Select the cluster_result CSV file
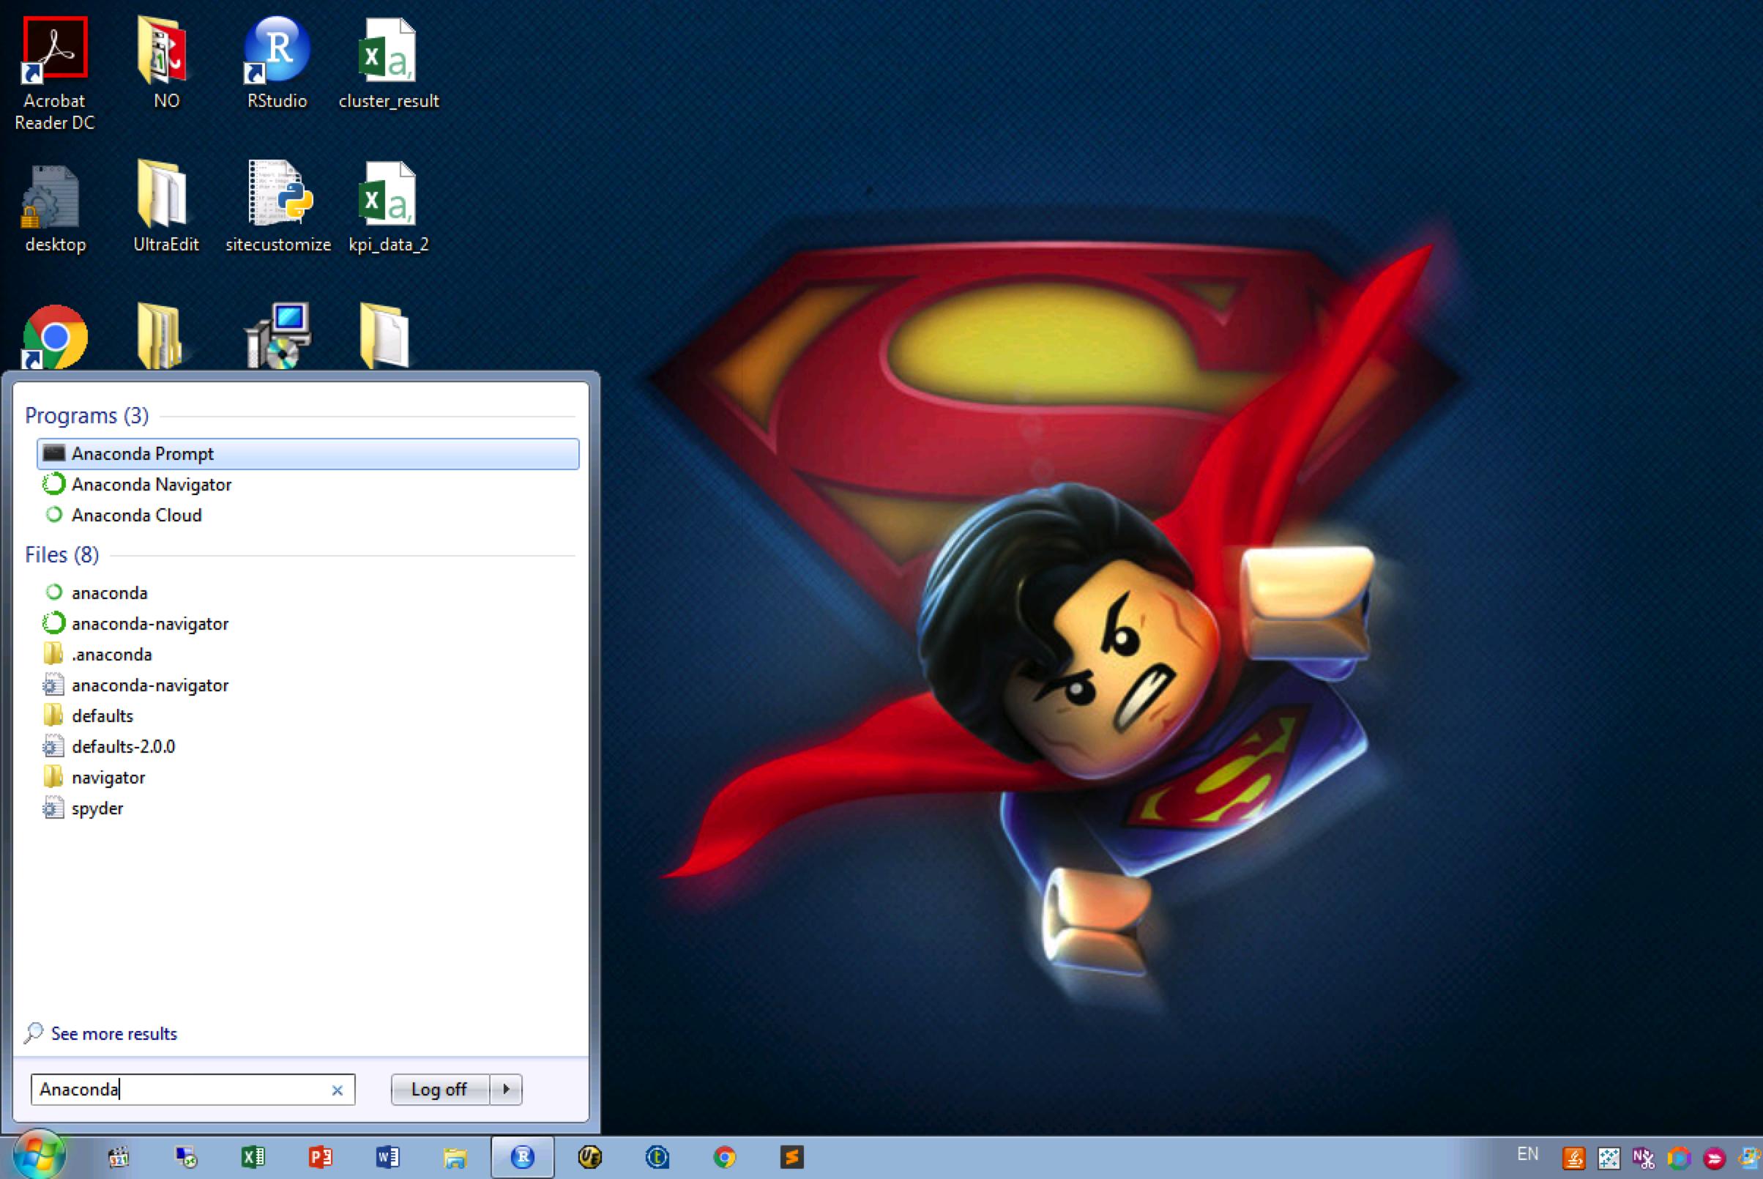The width and height of the screenshot is (1763, 1179). pos(388,63)
